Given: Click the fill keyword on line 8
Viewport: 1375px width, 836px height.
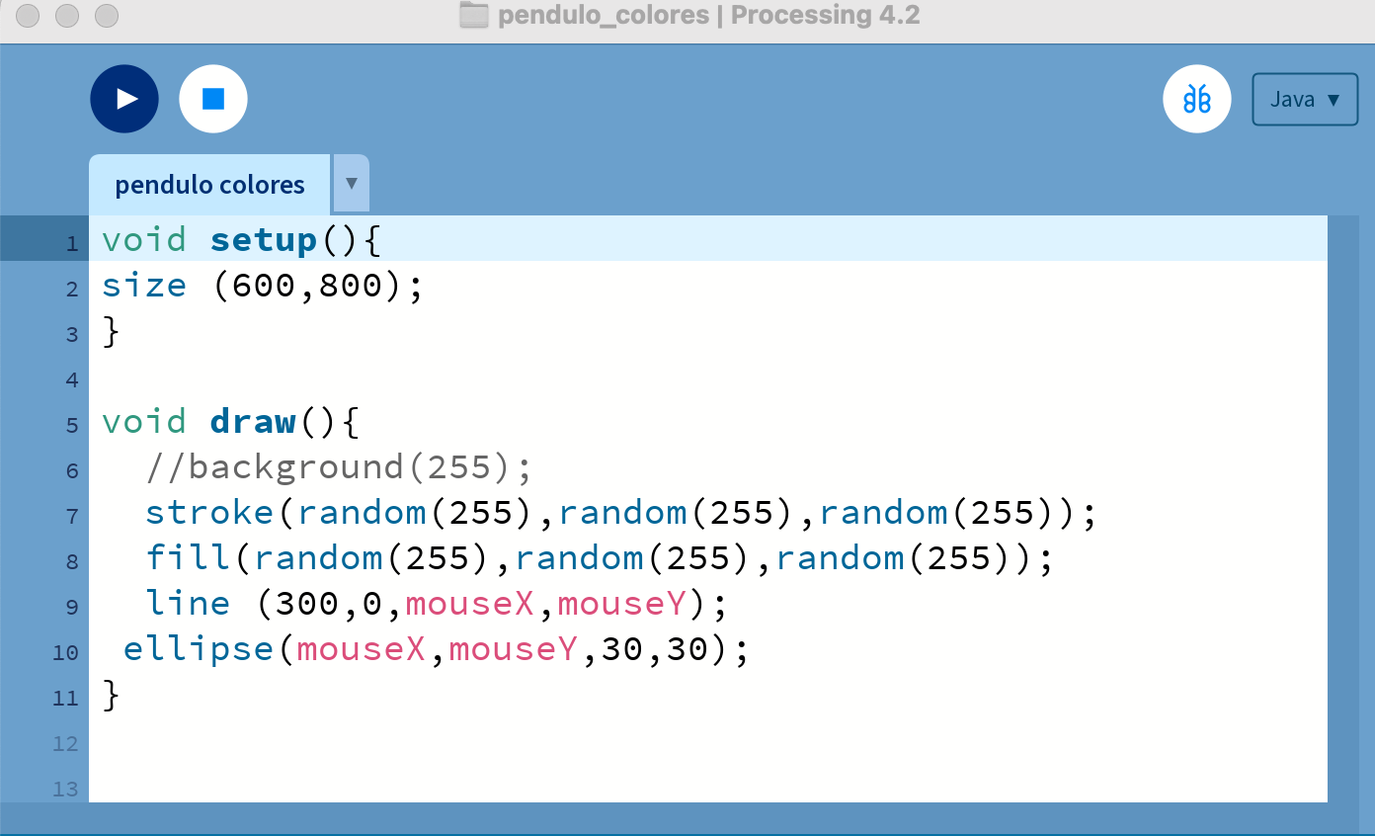Looking at the screenshot, I should (x=188, y=558).
